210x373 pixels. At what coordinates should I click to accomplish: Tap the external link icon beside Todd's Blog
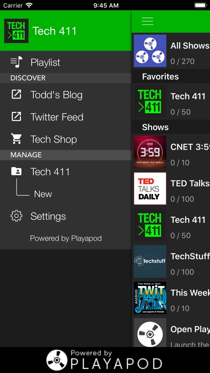coord(16,94)
